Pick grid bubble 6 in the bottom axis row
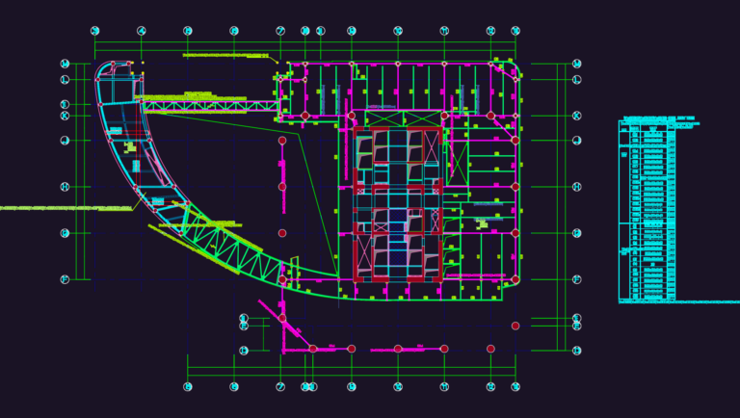Image resolution: width=740 pixels, height=418 pixels. [234, 387]
